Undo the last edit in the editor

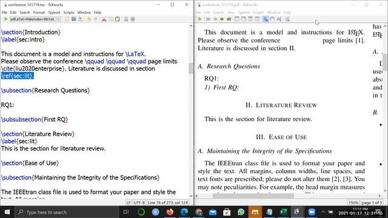coord(89,19)
